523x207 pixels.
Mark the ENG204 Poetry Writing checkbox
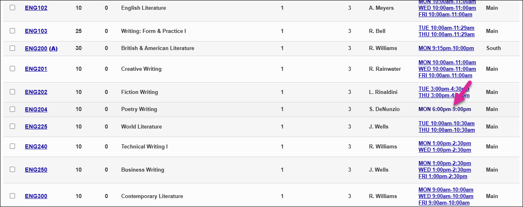click(12, 109)
